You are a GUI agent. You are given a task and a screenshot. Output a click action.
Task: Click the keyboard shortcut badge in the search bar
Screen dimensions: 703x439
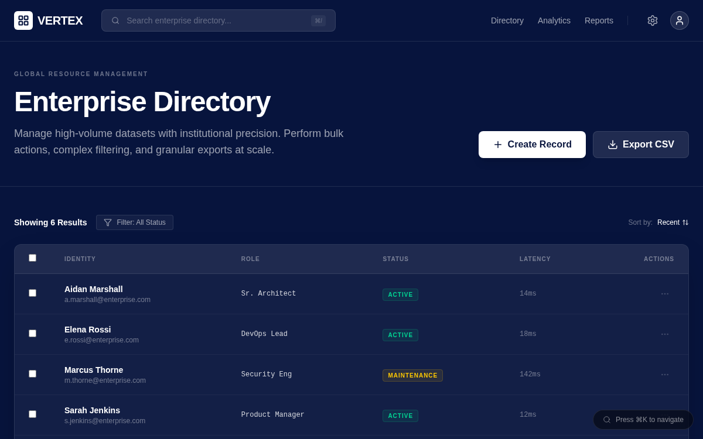tap(318, 20)
